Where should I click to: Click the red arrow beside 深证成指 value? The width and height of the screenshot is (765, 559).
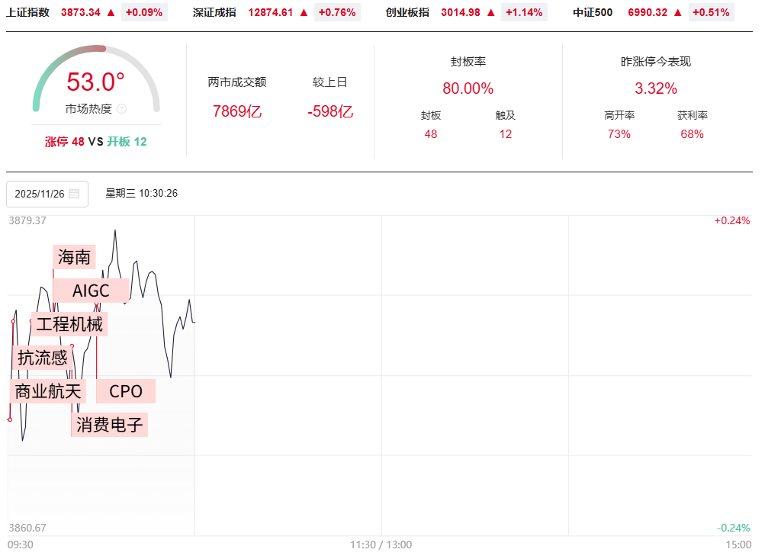[x=304, y=12]
